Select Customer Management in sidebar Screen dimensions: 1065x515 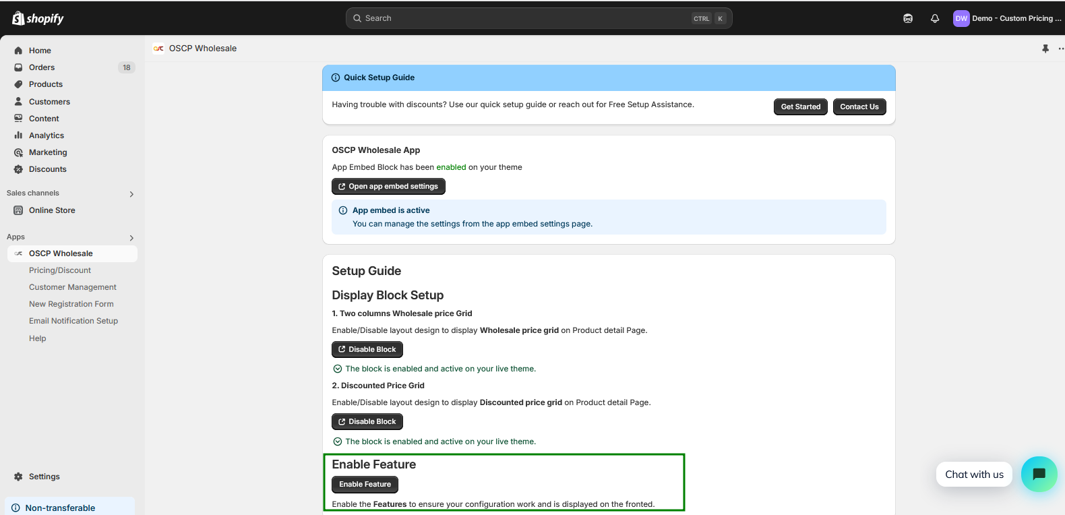pos(72,287)
